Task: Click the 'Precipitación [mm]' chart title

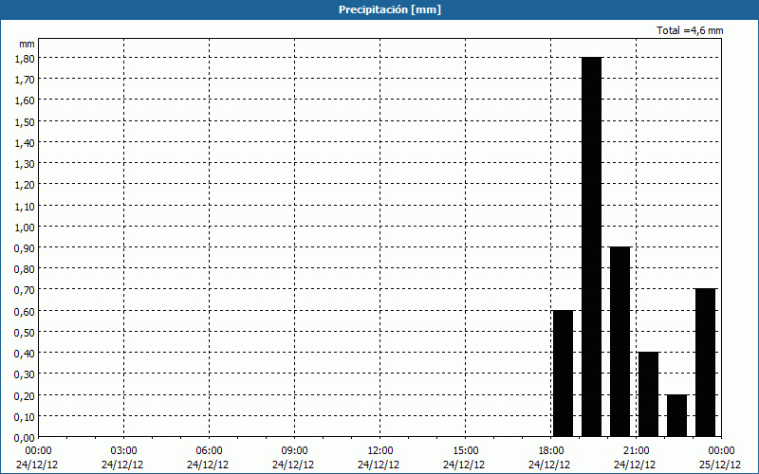Action: (390, 9)
